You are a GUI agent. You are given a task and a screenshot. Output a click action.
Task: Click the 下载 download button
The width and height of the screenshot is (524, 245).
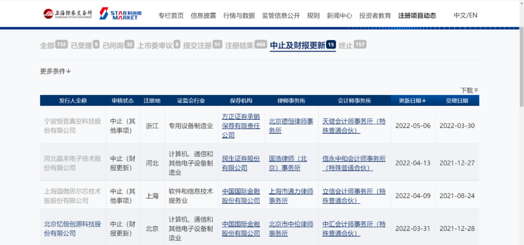469,90
